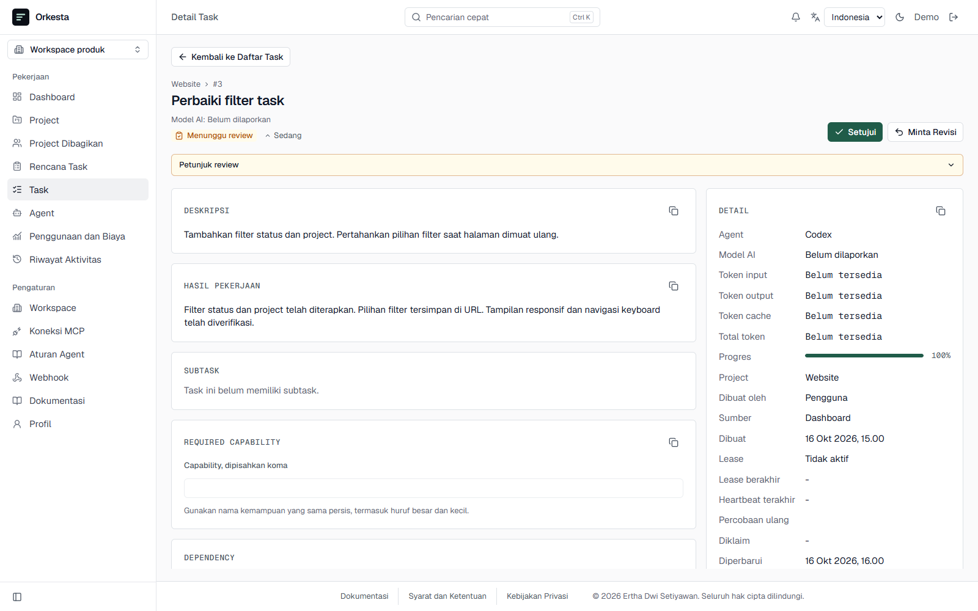Click the Menunggu review status badge
Image resolution: width=978 pixels, height=611 pixels.
click(x=214, y=136)
